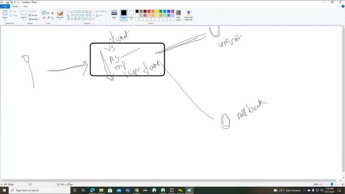This screenshot has width=345, height=194.
Task: Select the Magnifier tool
Action: (x=52, y=18)
